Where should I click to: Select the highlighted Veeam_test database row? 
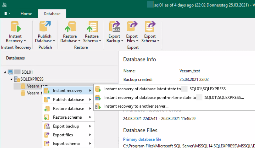(x=66, y=86)
